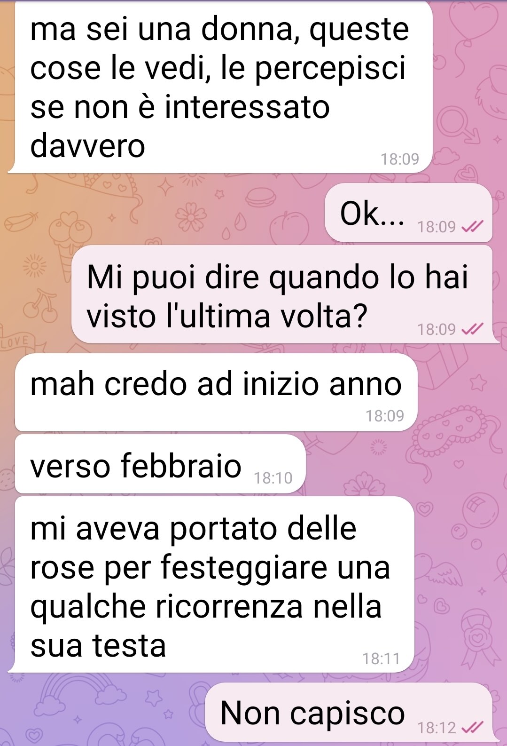Tap the read ticks on 'Mi puoi dire' message
Image resolution: width=507 pixels, height=746 pixels.
point(472,329)
